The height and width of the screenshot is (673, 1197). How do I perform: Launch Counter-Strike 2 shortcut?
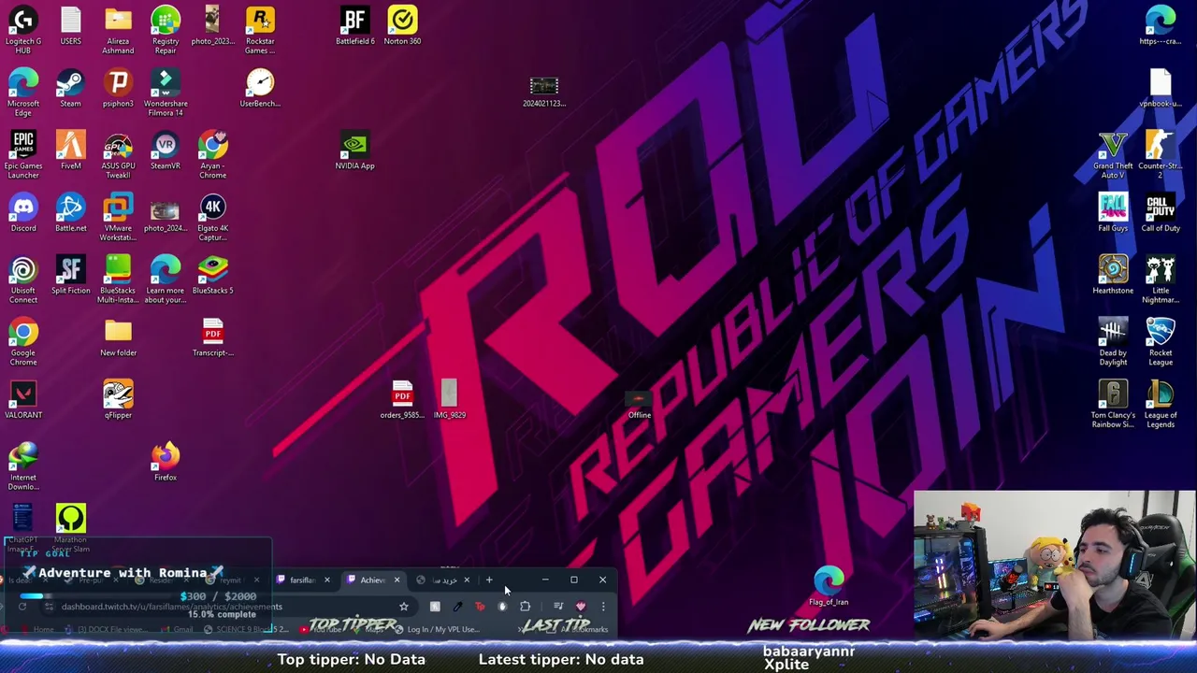1161,155
